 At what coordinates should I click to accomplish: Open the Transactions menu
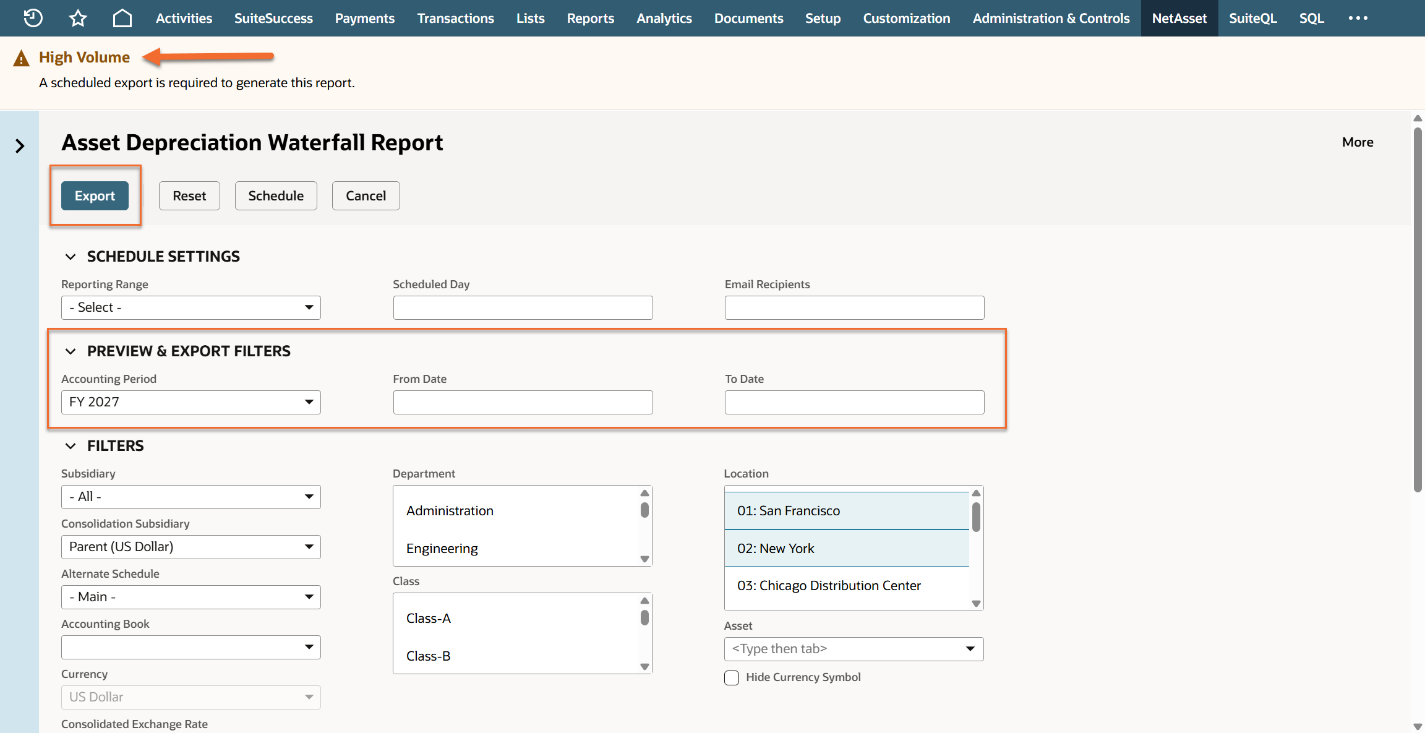point(456,18)
